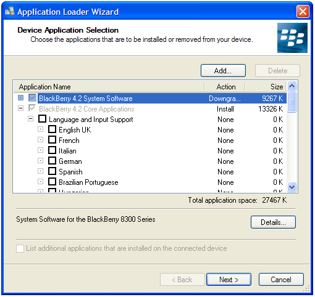Click the Application Loader Wizard title bar icon
315x297 pixels.
10,11
